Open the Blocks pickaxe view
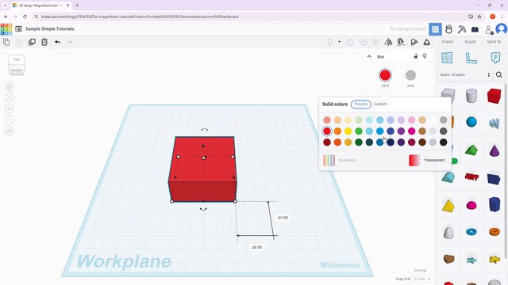The height and width of the screenshot is (285, 508). (x=462, y=29)
